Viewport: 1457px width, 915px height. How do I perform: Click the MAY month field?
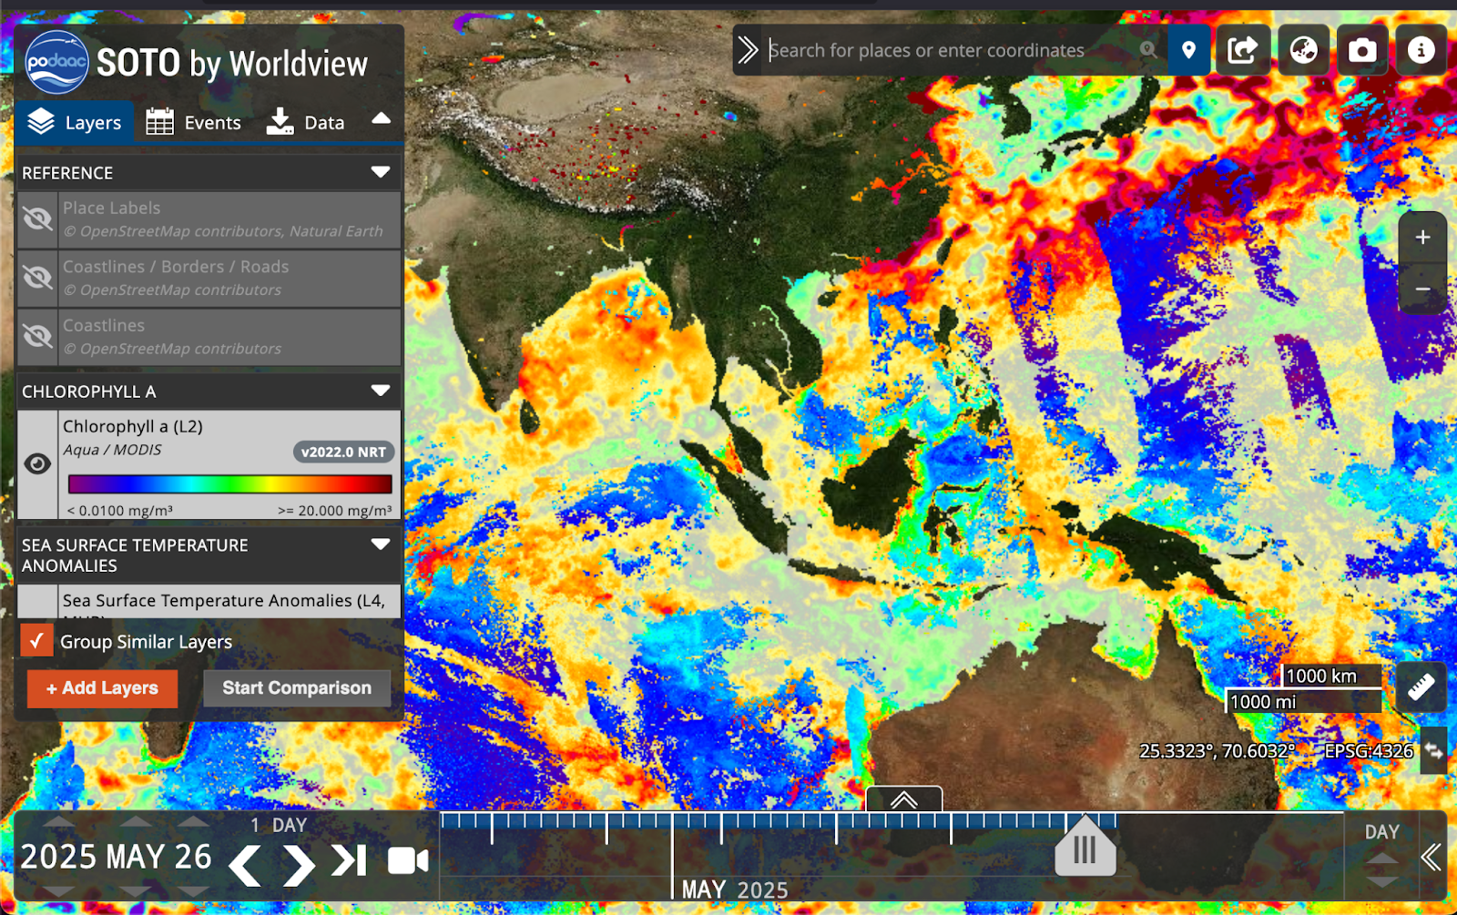(135, 857)
